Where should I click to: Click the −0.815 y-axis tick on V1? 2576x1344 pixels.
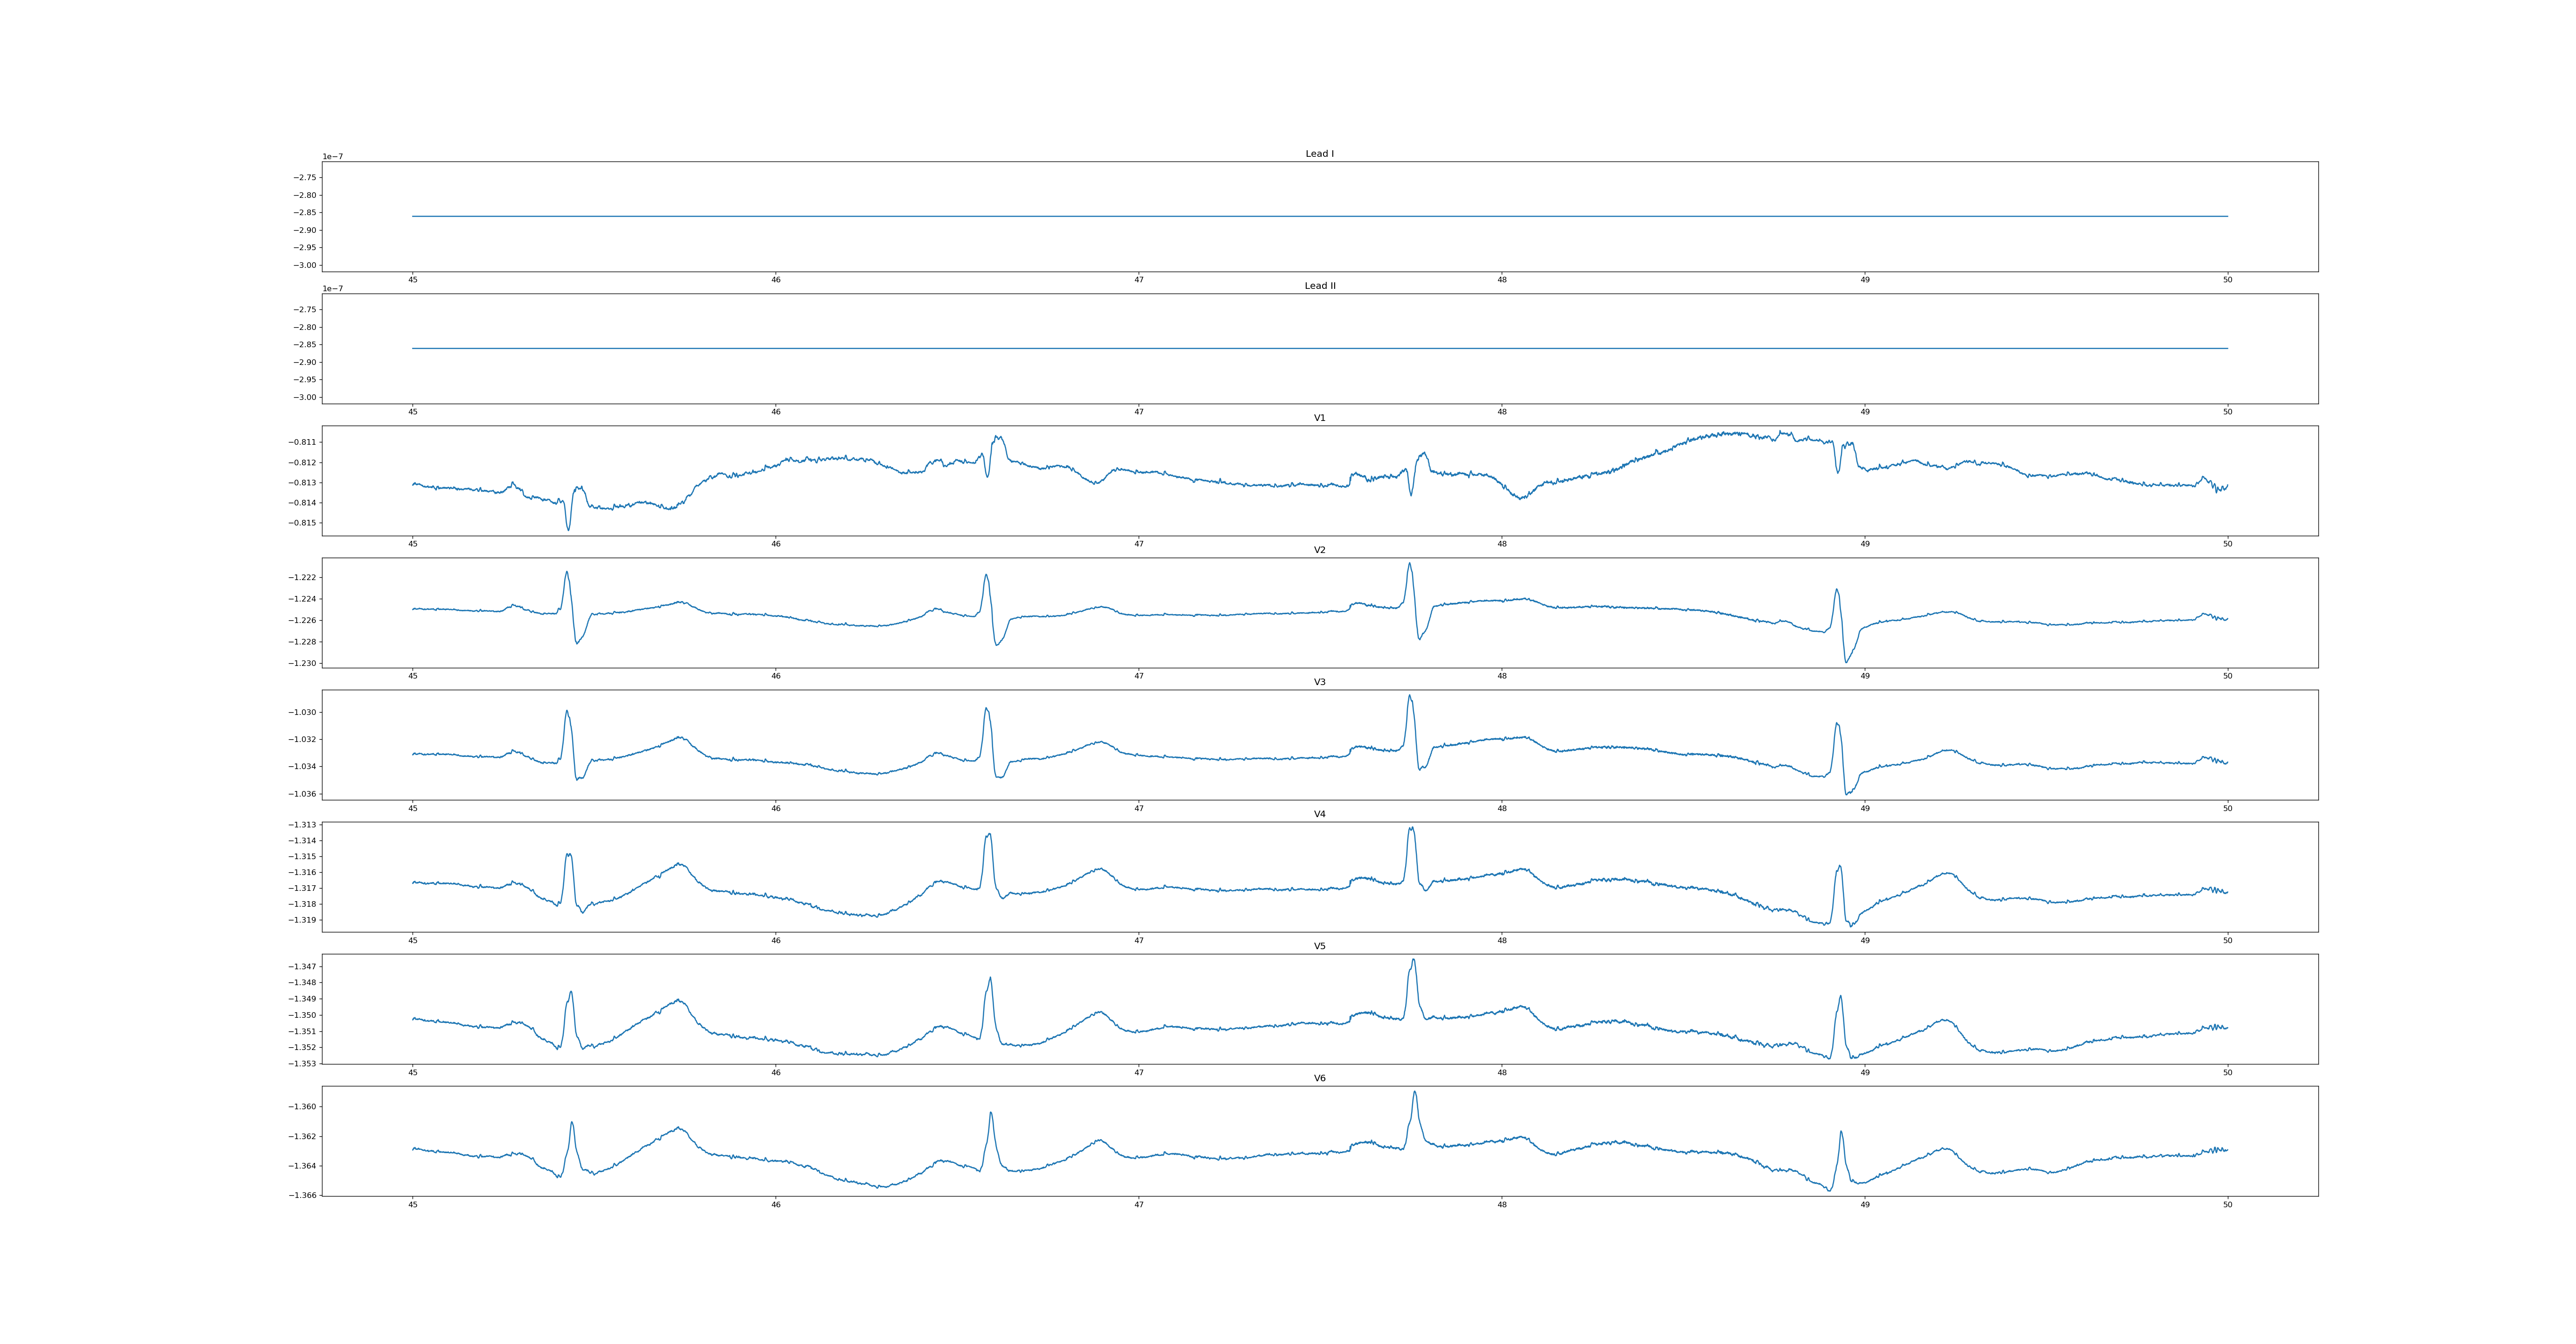(x=303, y=523)
